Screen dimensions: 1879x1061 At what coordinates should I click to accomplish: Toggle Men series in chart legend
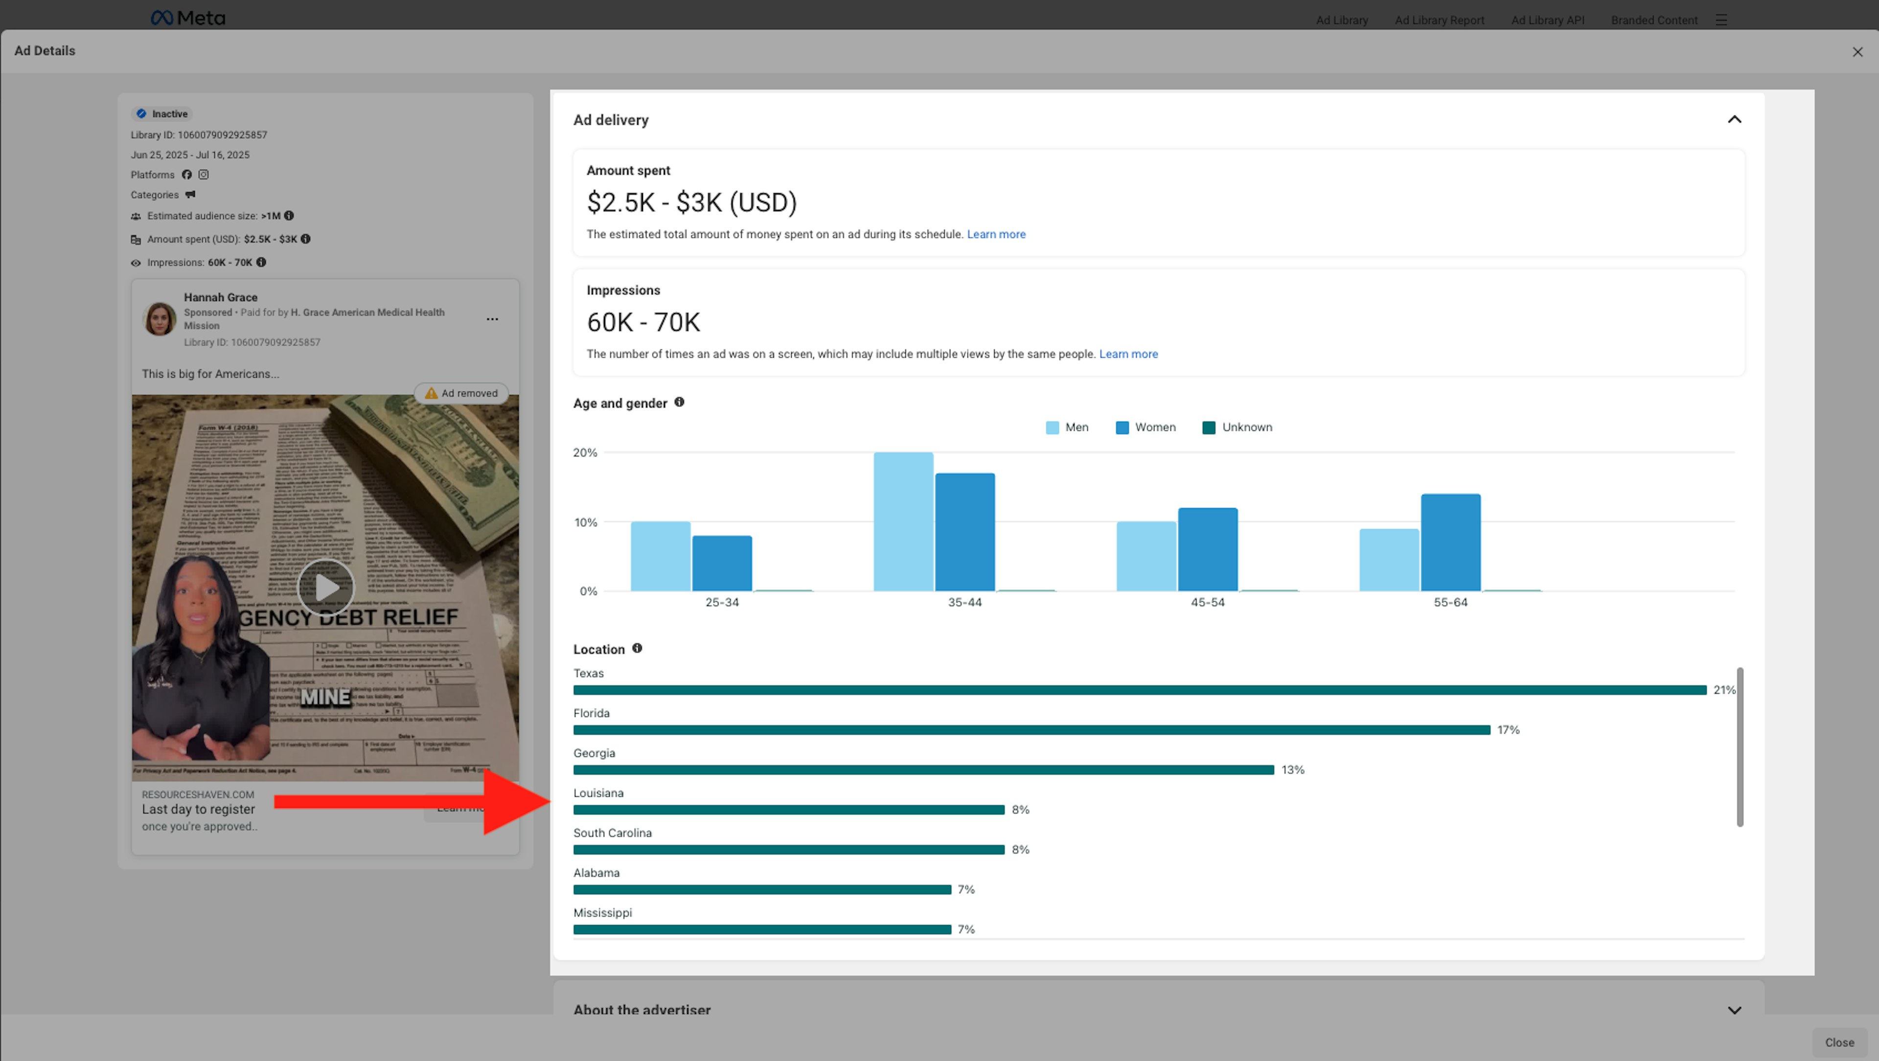[x=1066, y=428]
